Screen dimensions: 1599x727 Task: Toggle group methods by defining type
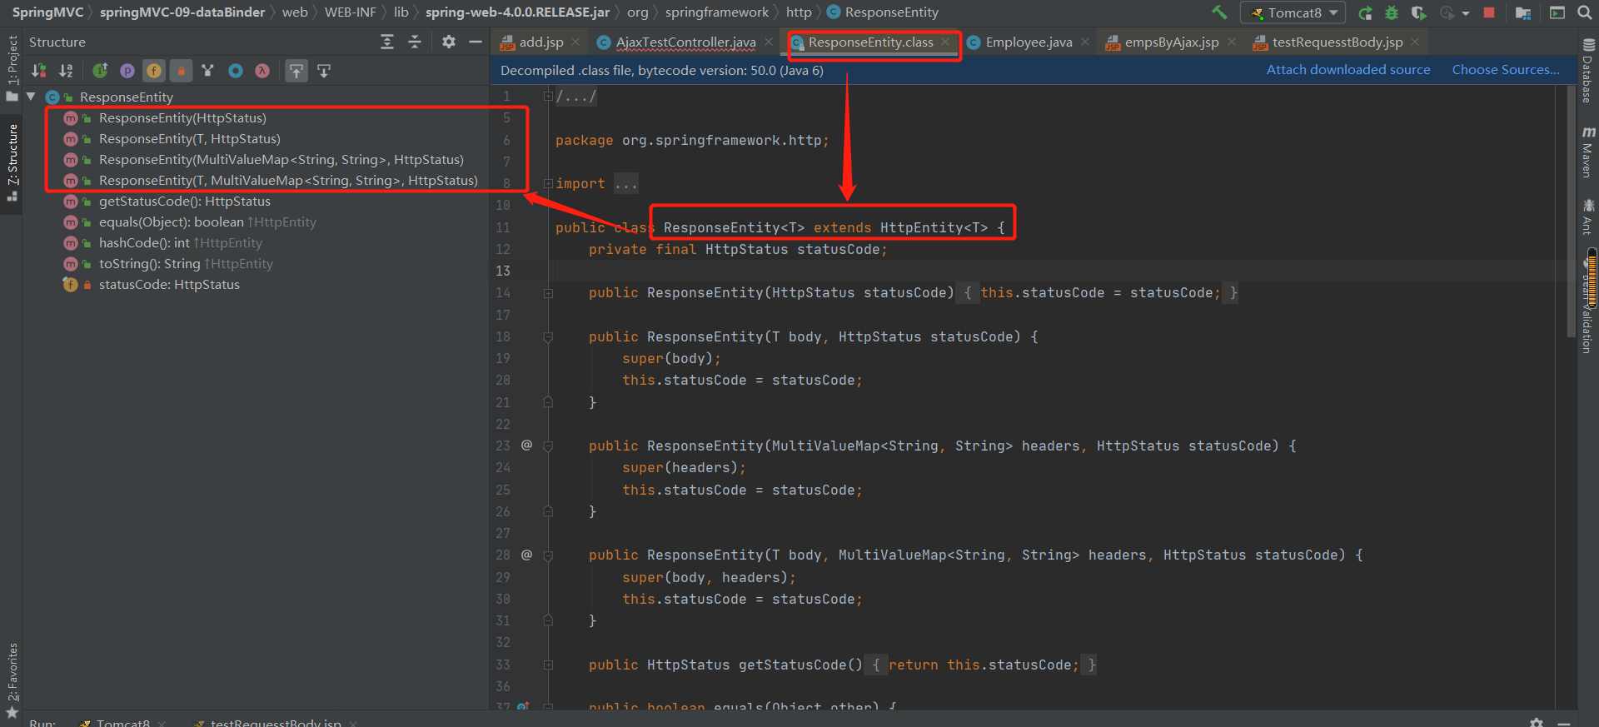[208, 71]
